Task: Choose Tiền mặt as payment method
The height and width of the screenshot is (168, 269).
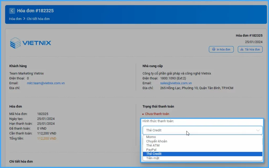Action: pos(153,158)
